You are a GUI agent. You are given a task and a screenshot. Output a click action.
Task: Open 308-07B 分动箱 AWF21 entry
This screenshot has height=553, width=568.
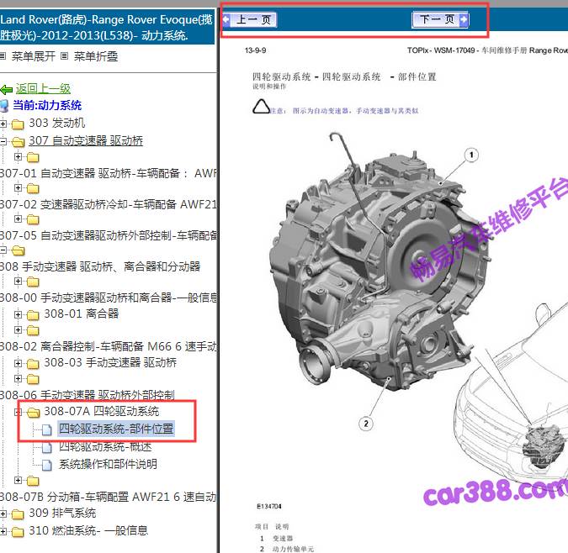tap(109, 497)
